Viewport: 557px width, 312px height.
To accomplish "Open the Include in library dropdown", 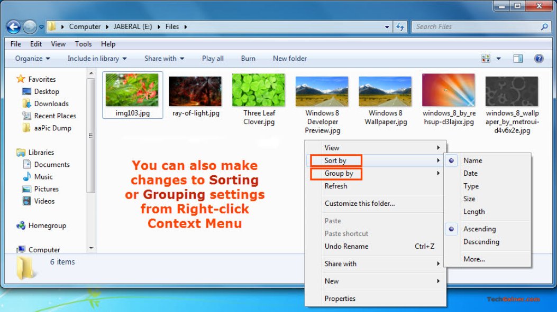I will point(97,58).
